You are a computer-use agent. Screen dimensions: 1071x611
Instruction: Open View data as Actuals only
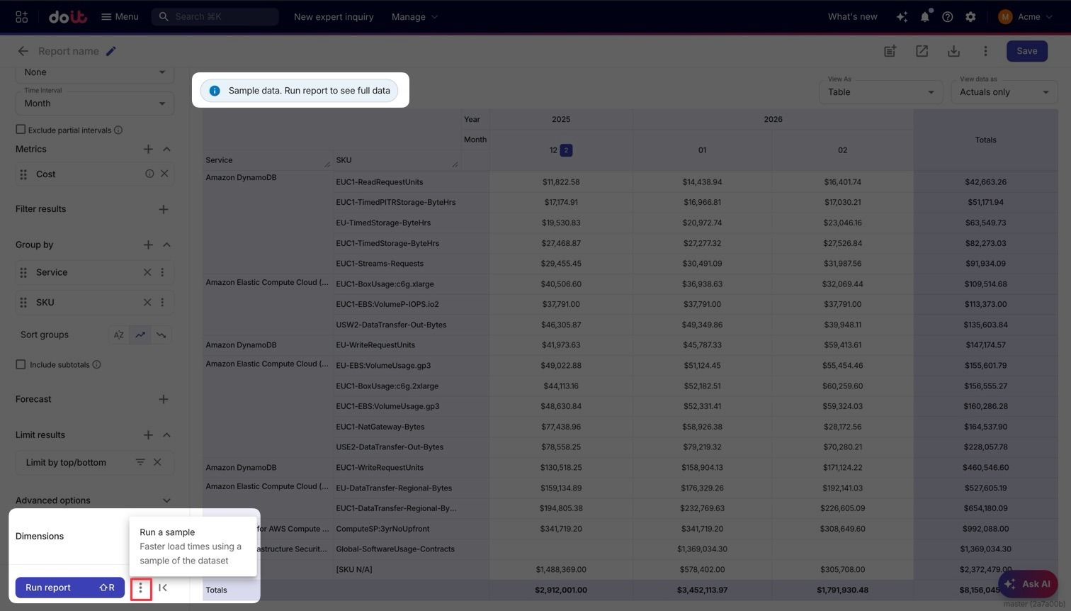[1004, 91]
